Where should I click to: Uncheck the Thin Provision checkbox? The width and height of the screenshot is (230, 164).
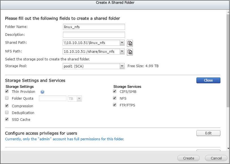point(7,91)
